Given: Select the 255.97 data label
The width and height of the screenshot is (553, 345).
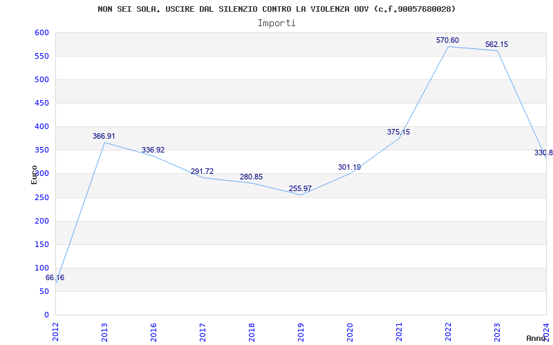Looking at the screenshot, I should (x=300, y=188).
